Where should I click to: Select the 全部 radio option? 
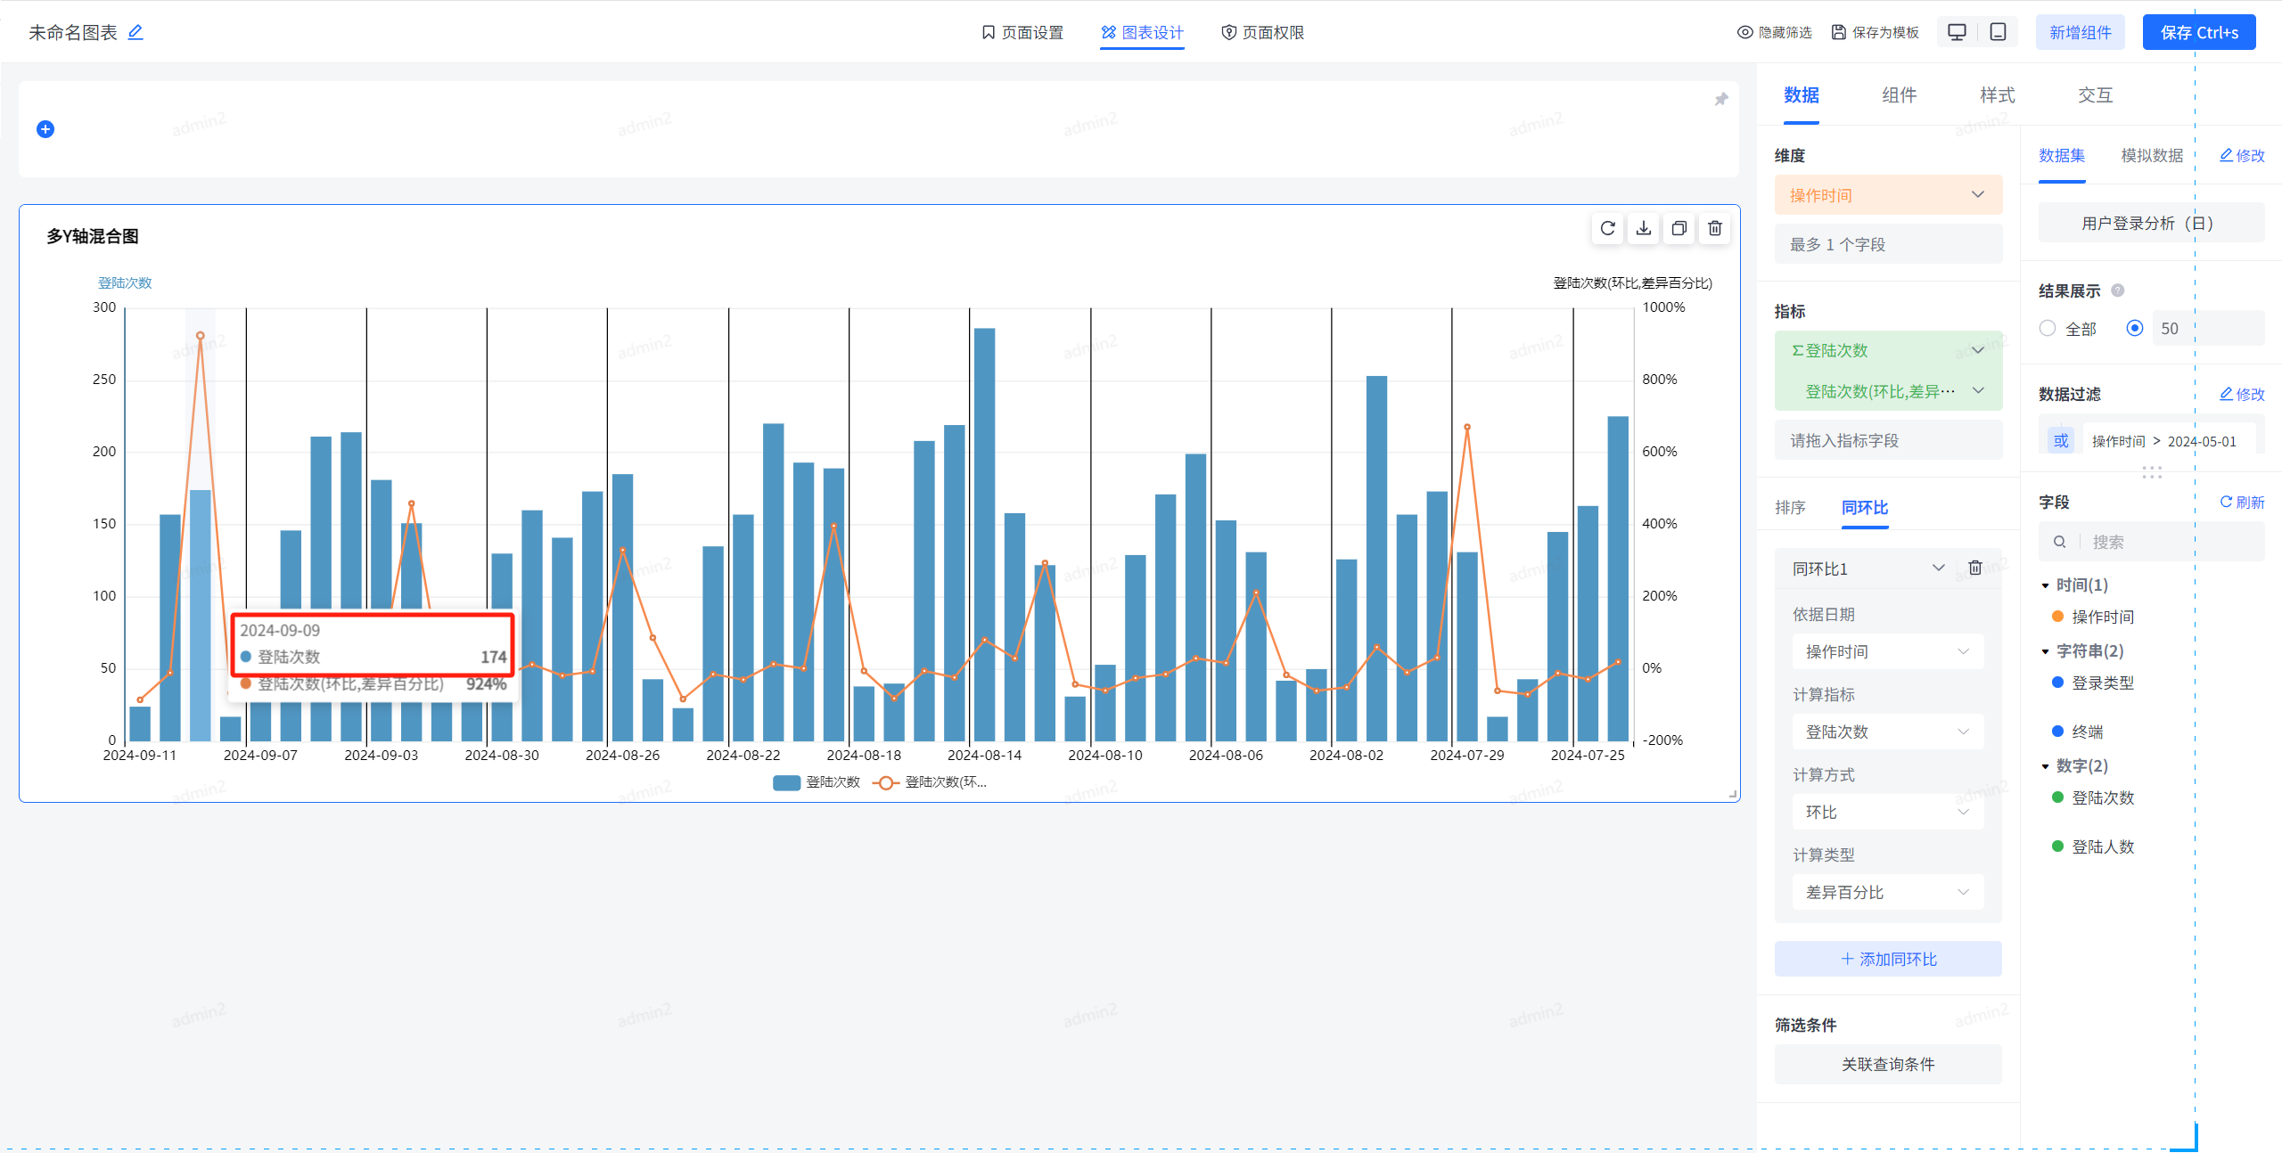2048,328
